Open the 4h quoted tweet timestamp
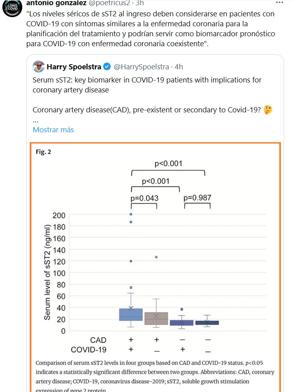This screenshot has height=392, width=292. [179, 67]
